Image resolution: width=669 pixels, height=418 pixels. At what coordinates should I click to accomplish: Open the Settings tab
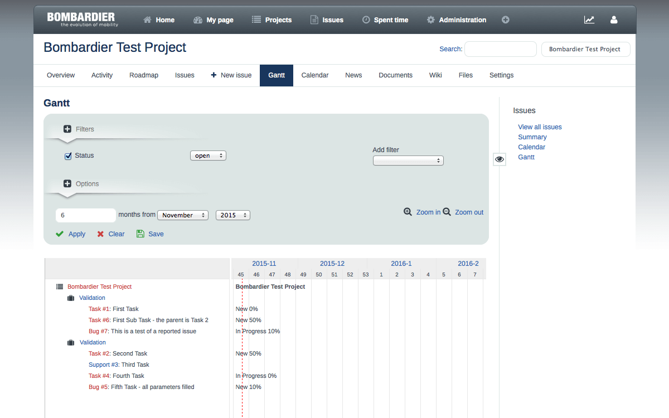(502, 75)
